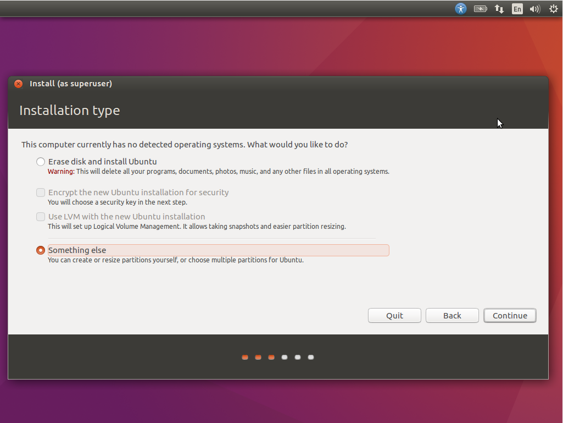This screenshot has width=563, height=423.
Task: Close the Install window
Action: point(18,84)
